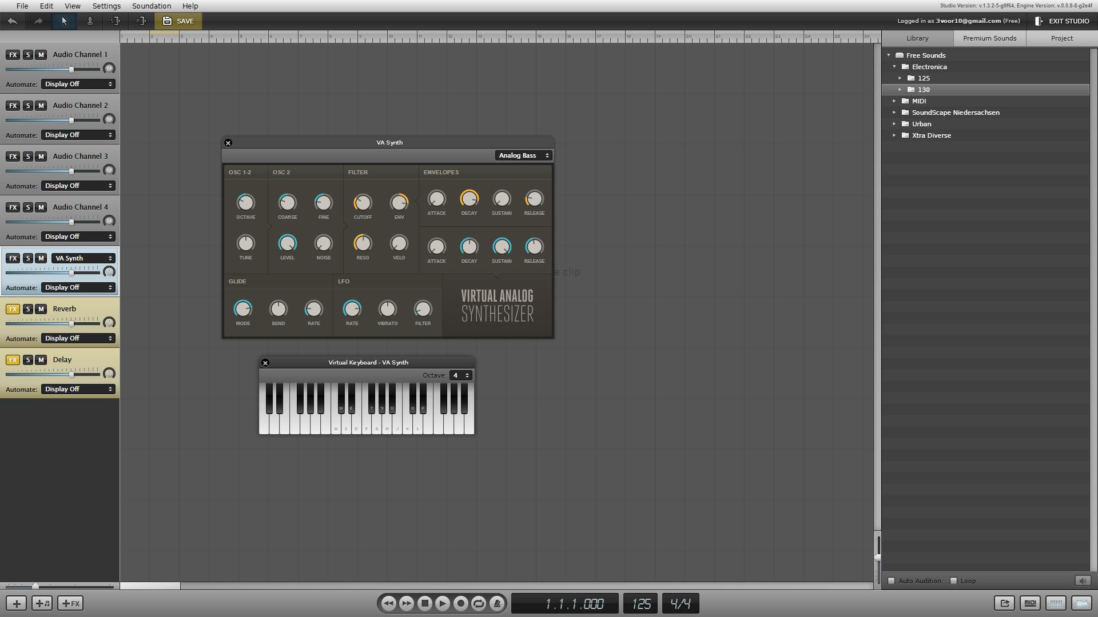Mute Audio Channel 1

point(41,55)
